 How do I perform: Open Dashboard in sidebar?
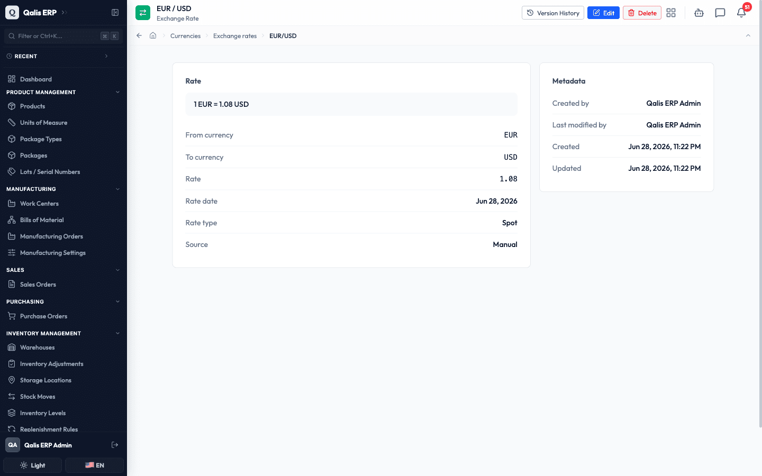63,79
